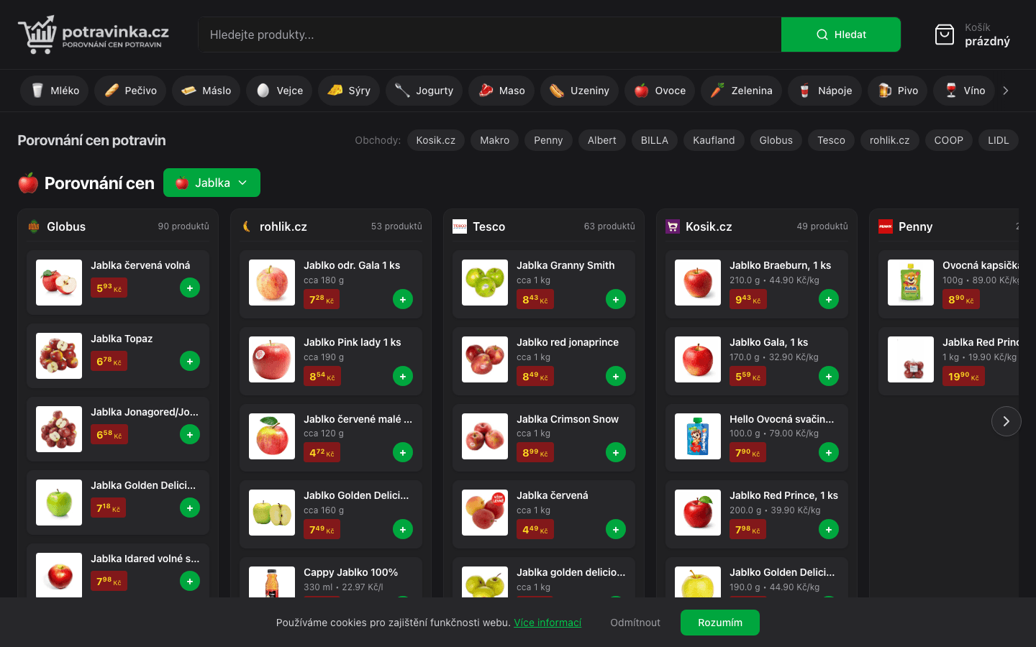
Task: Expand more categories with right chevron
Action: (1006, 91)
